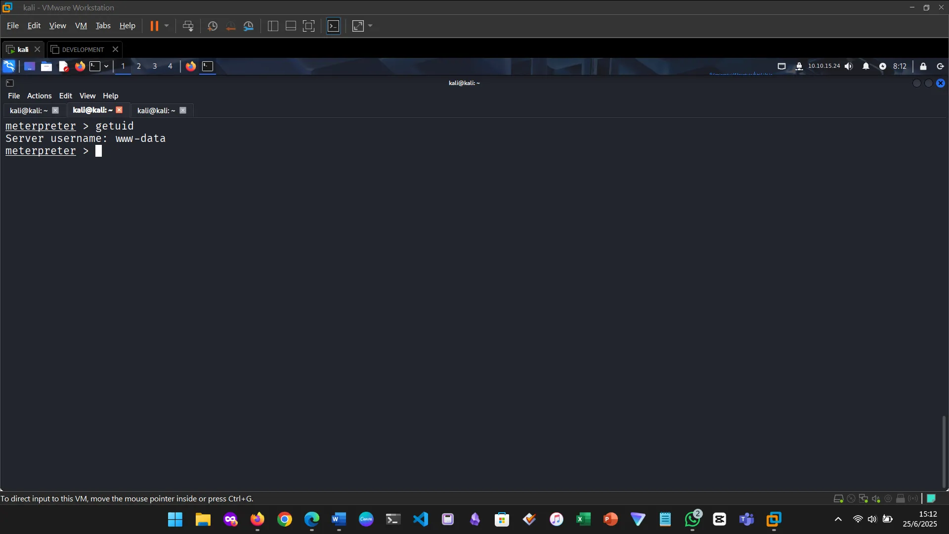Switch to the DEVELOPMENT VM tab
The width and height of the screenshot is (949, 534).
(x=83, y=49)
